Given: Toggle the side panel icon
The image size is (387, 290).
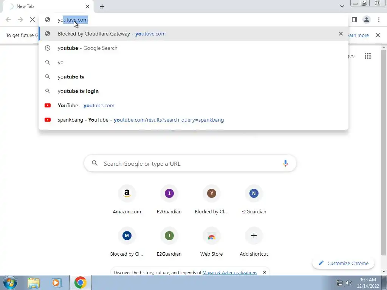Looking at the screenshot, I should tap(354, 20).
